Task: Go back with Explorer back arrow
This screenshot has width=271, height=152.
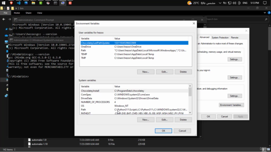Action: click(x=4, y=19)
